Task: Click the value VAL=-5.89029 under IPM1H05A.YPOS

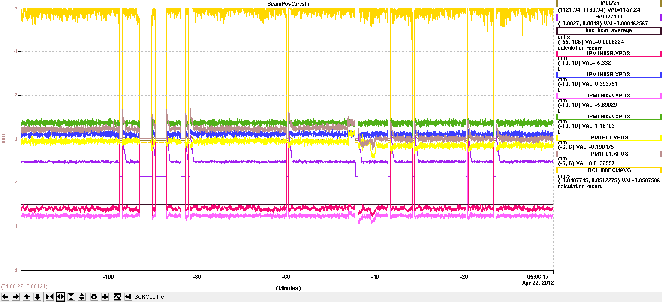Action: 599,105
